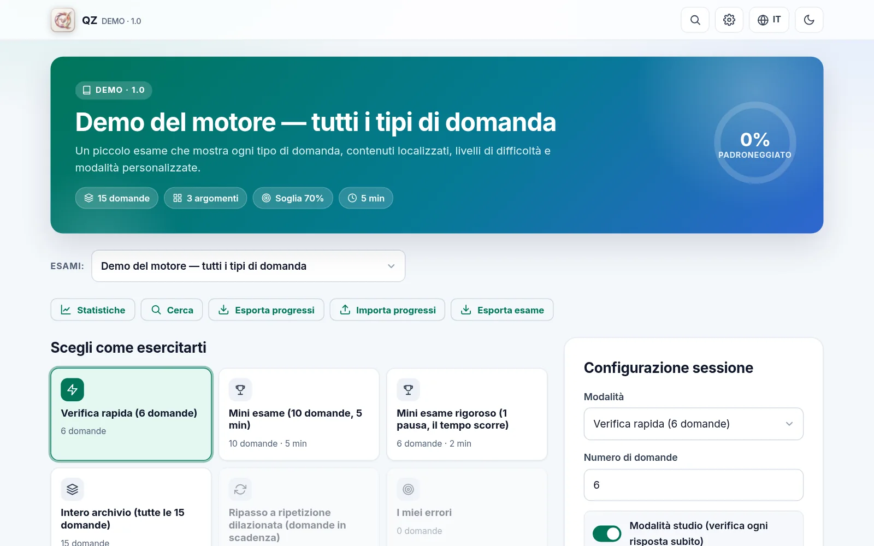Open settings with the gear icon
This screenshot has width=874, height=546.
[729, 20]
